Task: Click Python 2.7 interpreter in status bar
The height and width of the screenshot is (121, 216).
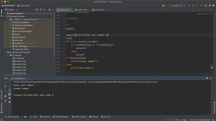Action: 200,120
